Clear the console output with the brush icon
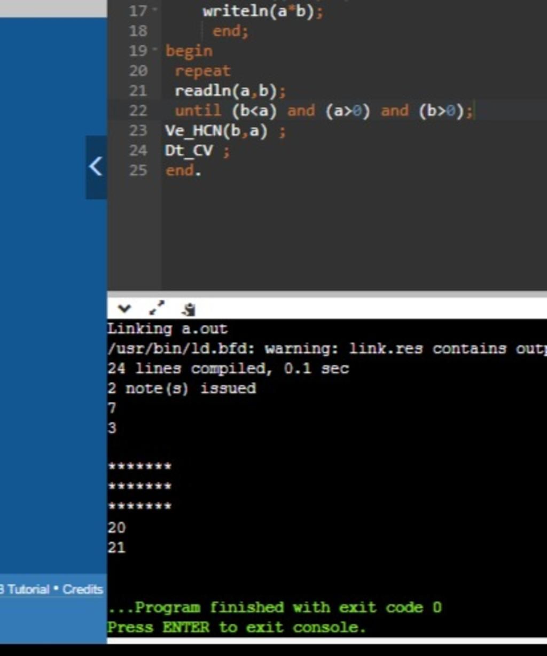 coord(189,309)
